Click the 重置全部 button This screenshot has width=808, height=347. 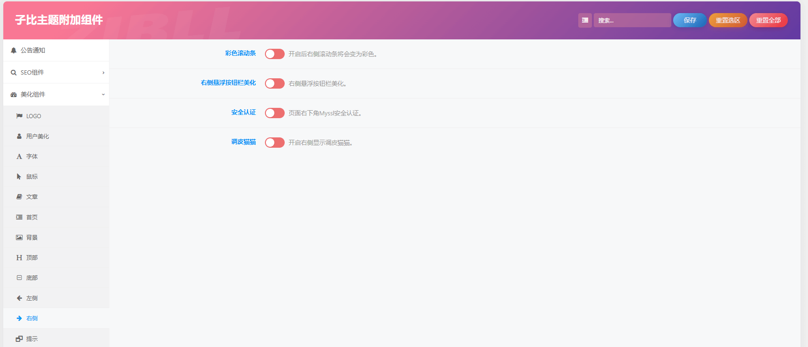[768, 20]
